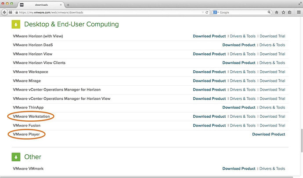Close the downloads tab
Screen dimensions: 303x178
(x=61, y=4)
